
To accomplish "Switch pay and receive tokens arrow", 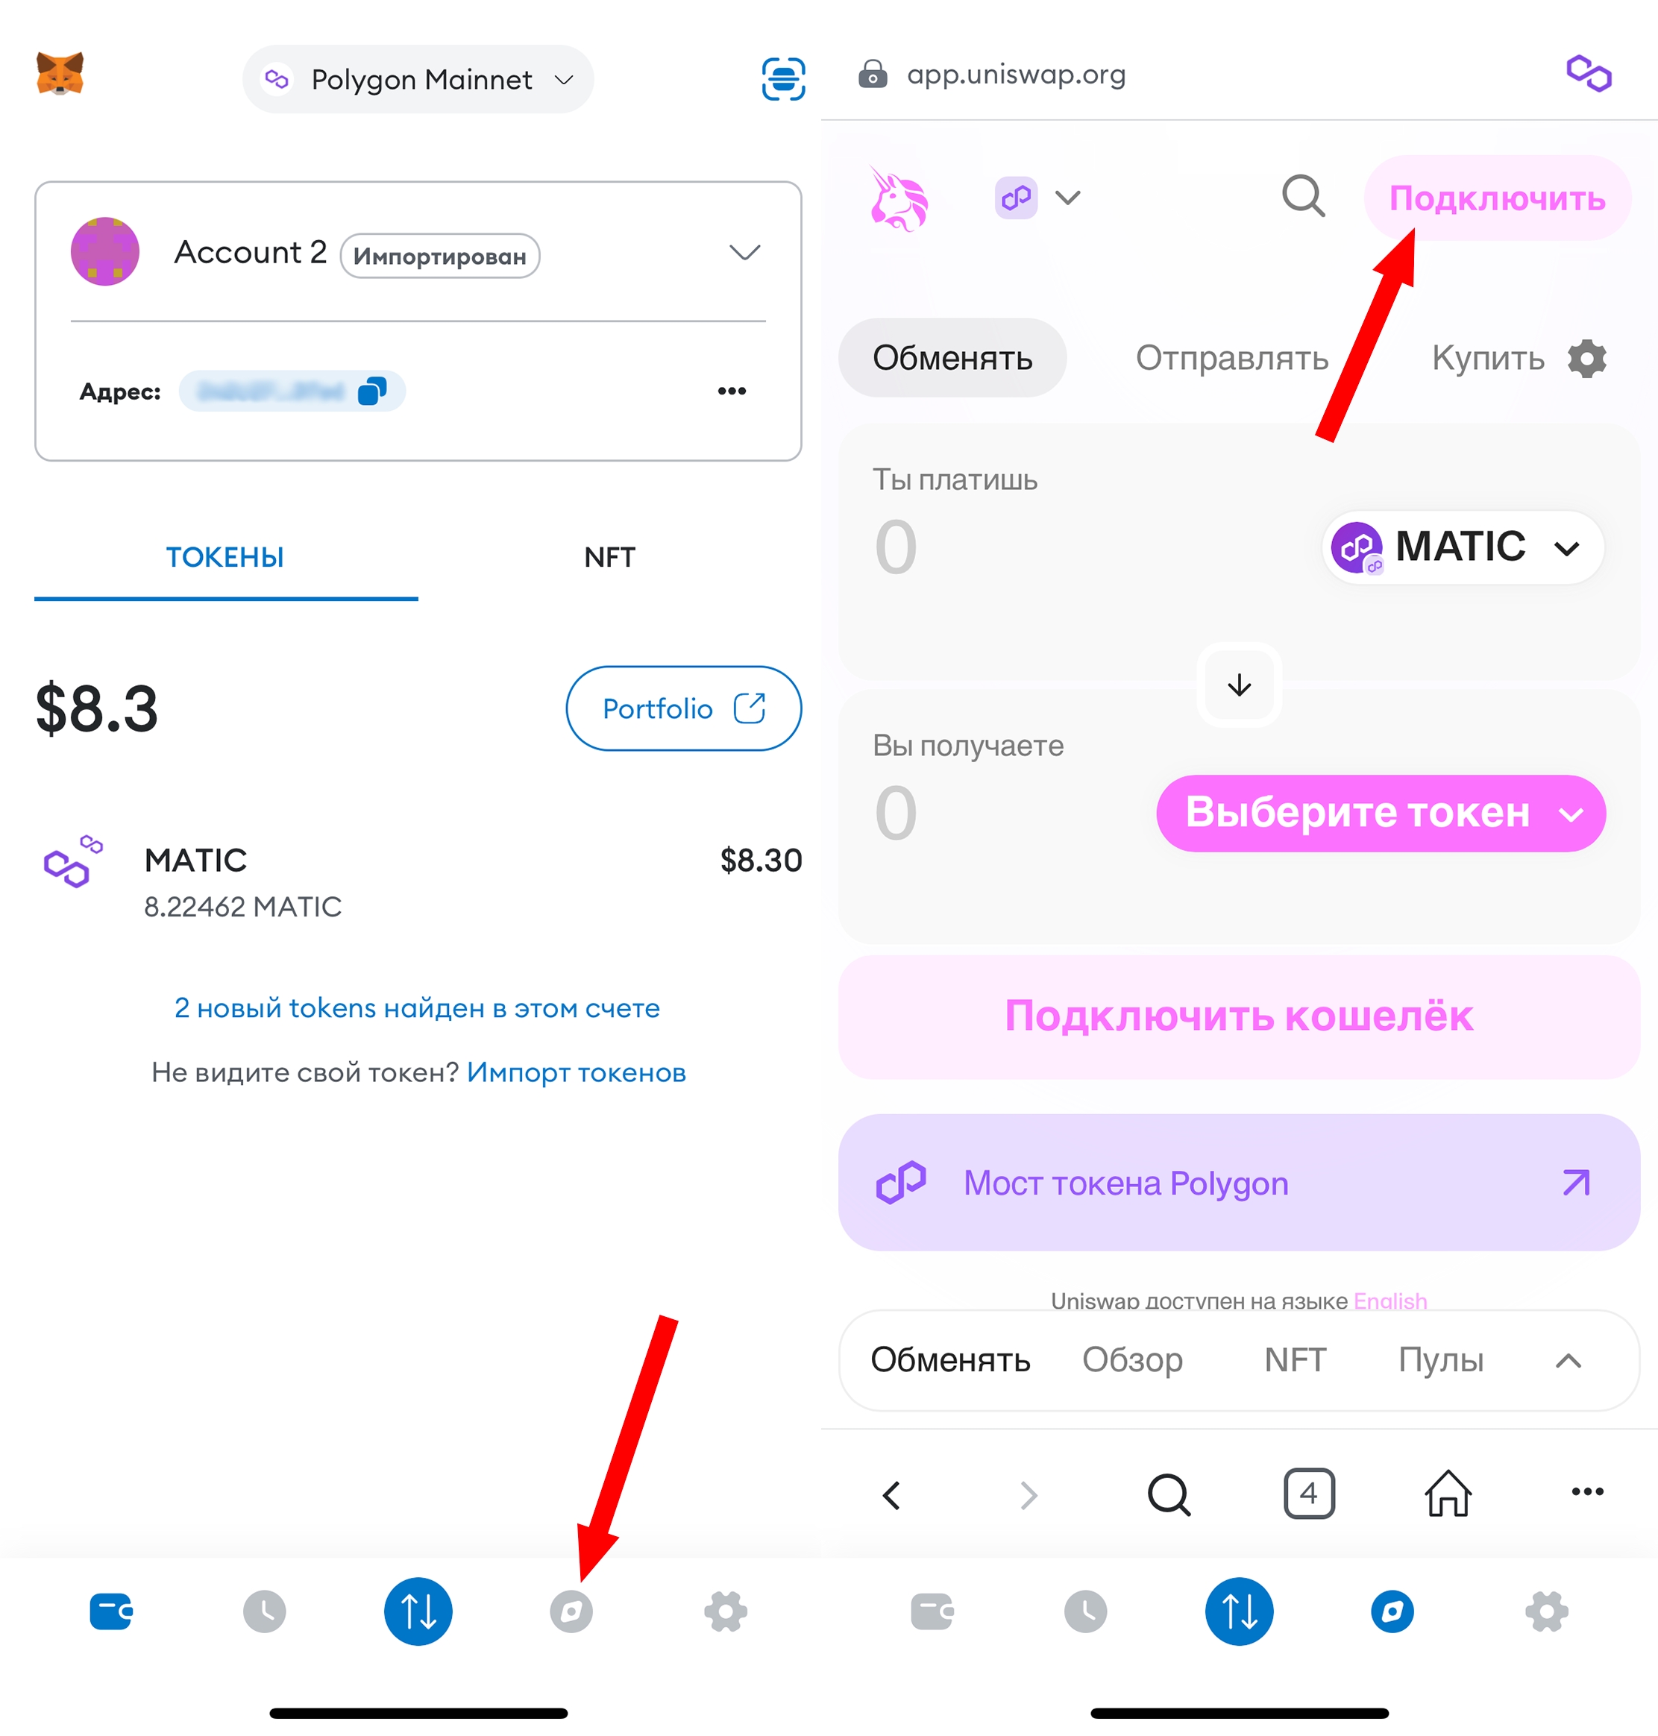I will (x=1239, y=685).
